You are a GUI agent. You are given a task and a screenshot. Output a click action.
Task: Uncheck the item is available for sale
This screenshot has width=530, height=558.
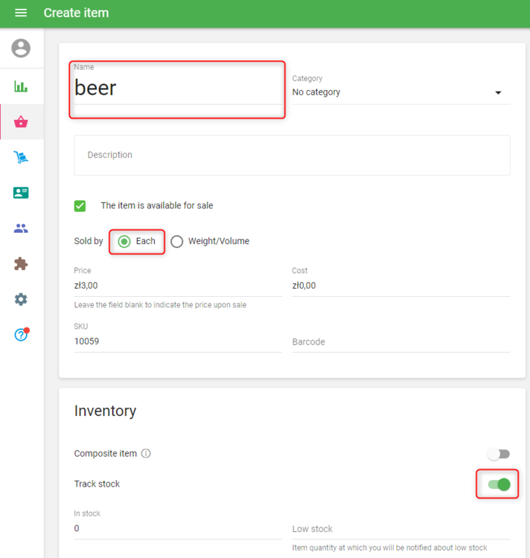tap(80, 206)
